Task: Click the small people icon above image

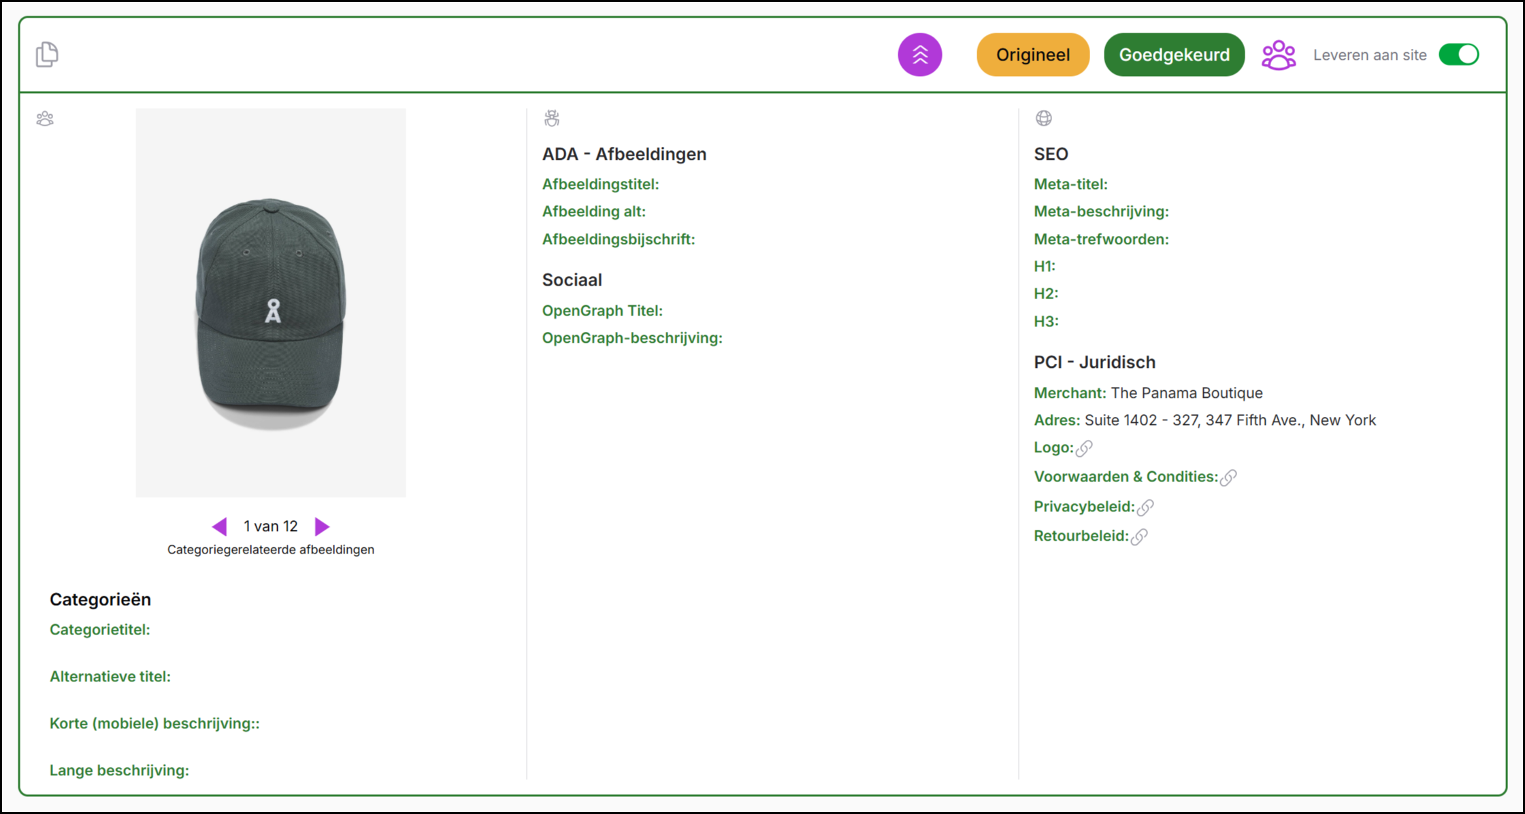Action: [45, 119]
